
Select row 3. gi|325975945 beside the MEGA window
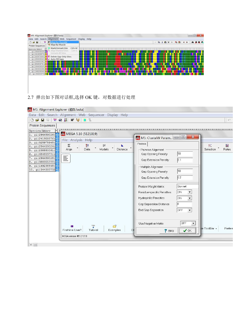click(42, 142)
